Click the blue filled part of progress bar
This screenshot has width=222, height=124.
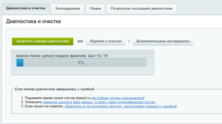(20, 63)
